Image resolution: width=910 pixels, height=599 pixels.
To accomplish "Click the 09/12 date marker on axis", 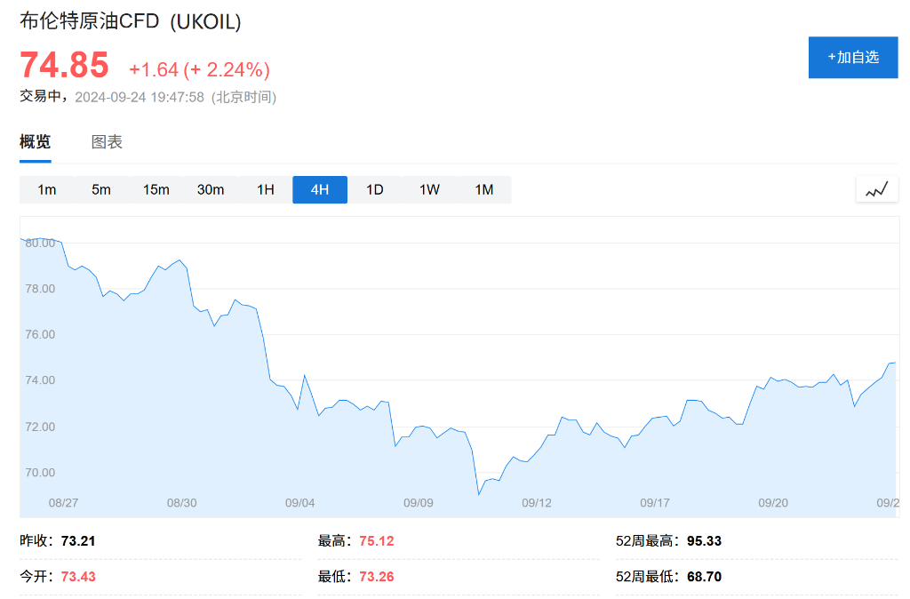I will tap(537, 502).
